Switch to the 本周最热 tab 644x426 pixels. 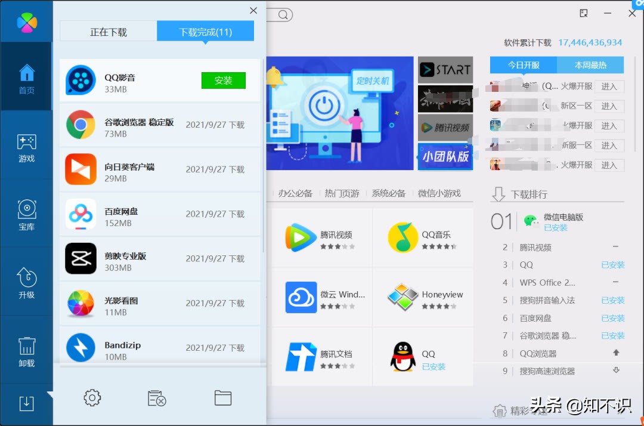[x=590, y=65]
